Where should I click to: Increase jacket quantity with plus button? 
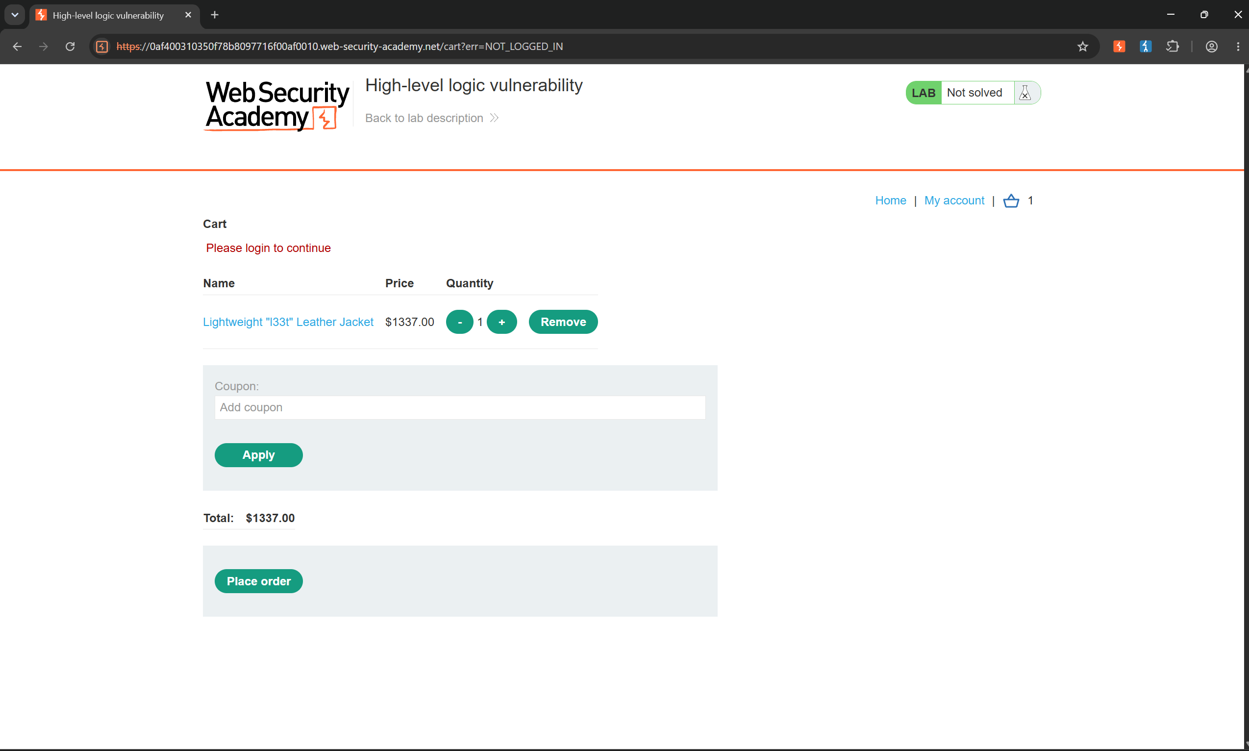tap(501, 322)
